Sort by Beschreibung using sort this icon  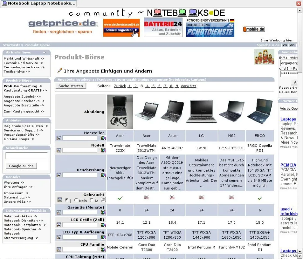[103, 175]
